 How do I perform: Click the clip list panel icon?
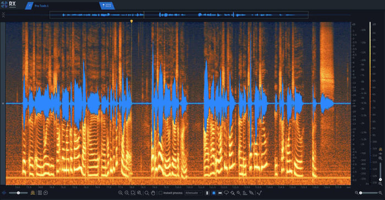[40, 193]
